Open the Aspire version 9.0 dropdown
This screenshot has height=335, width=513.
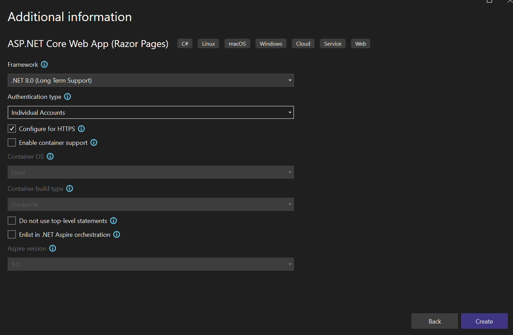(x=151, y=264)
